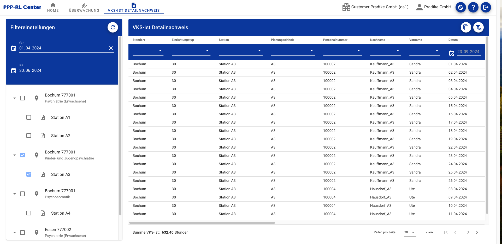Click the refresh filter settings icon

pyautogui.click(x=113, y=27)
